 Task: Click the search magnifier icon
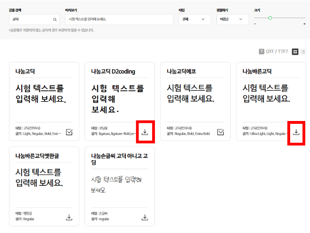tap(55, 19)
